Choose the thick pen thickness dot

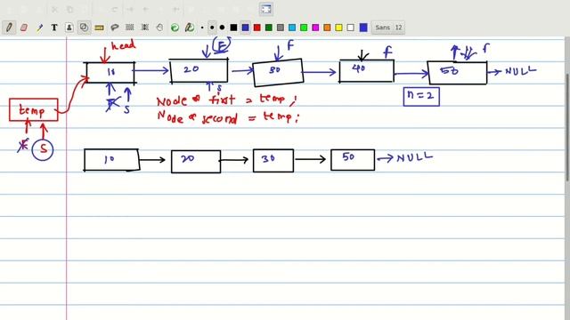[222, 28]
